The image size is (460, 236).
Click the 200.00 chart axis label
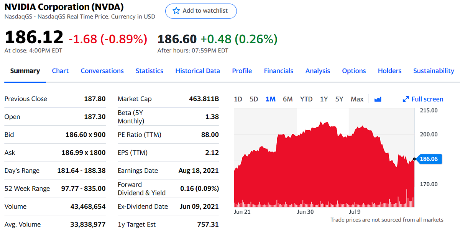pyautogui.click(x=429, y=134)
